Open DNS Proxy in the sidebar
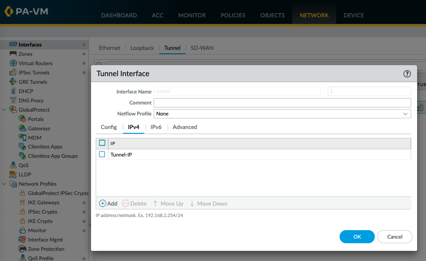426x261 pixels. click(31, 100)
